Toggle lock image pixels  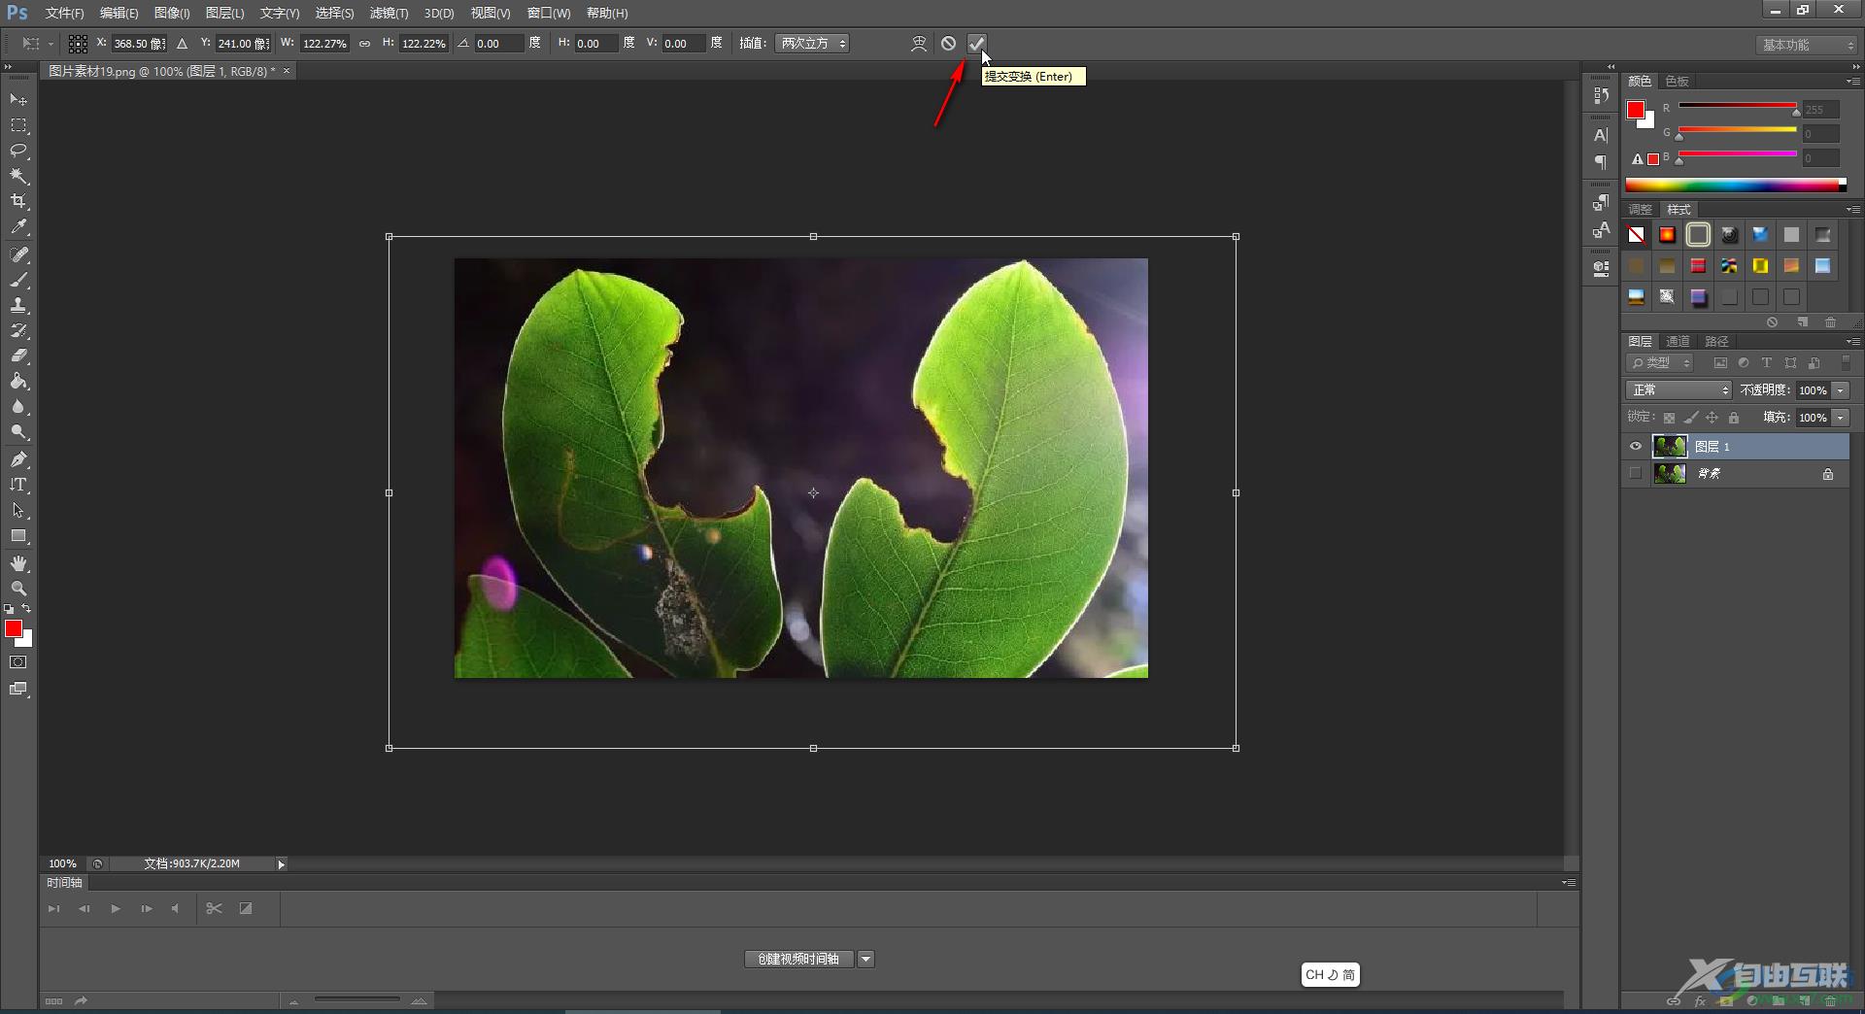tap(1691, 418)
